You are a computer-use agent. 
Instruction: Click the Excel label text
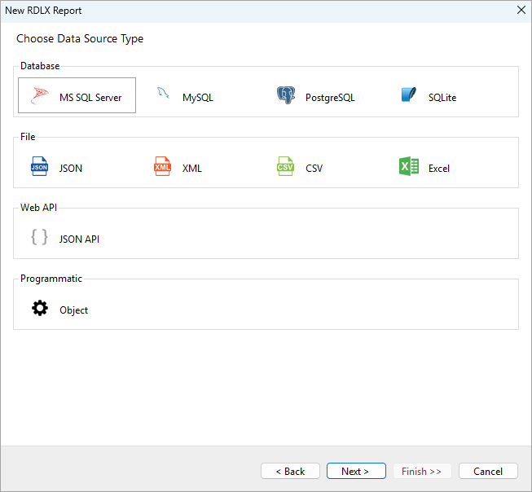coord(439,169)
